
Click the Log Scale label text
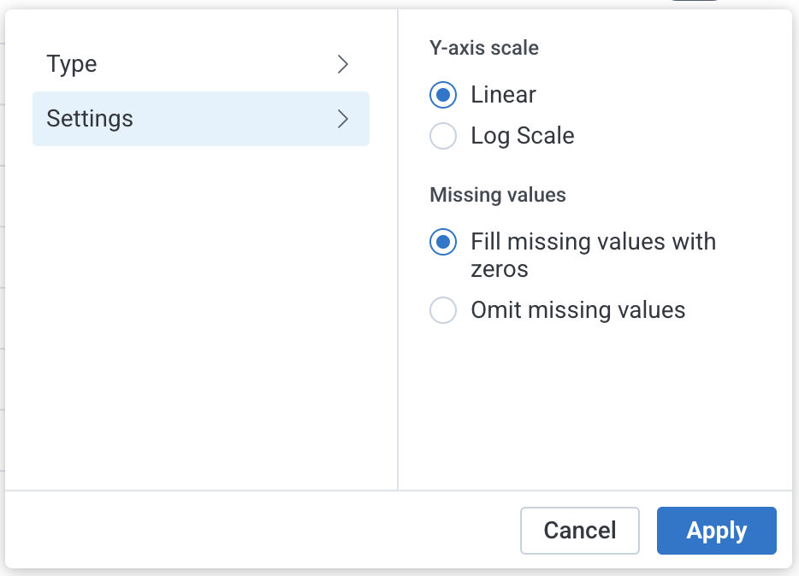(x=522, y=136)
